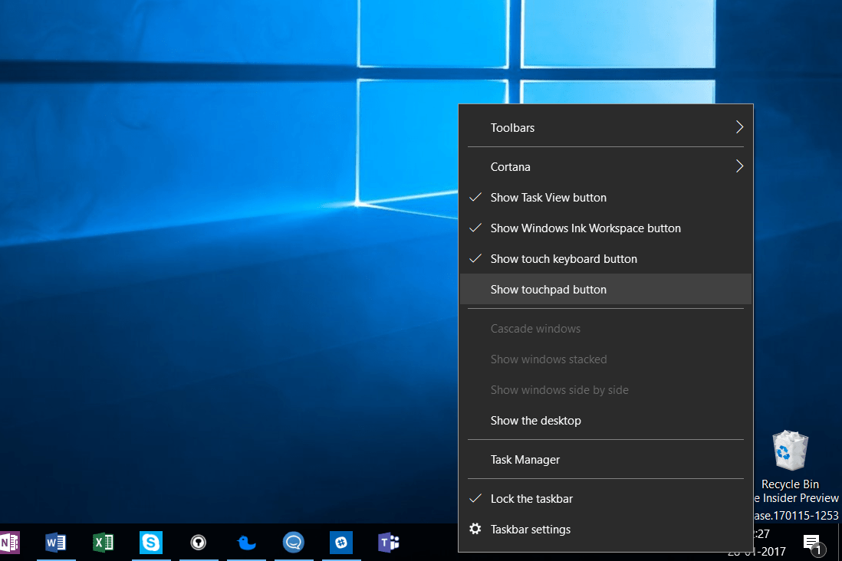
Task: Launch Microsoft Teams from the taskbar
Action: click(x=389, y=543)
